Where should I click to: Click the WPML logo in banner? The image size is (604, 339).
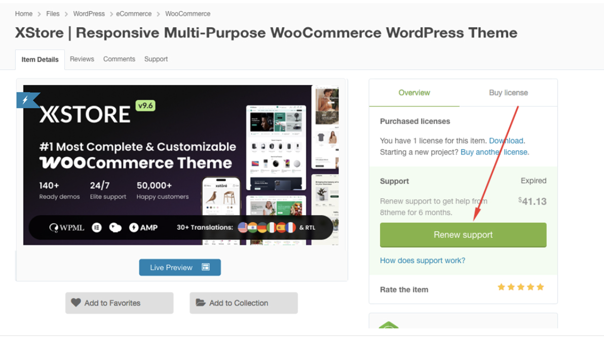67,227
